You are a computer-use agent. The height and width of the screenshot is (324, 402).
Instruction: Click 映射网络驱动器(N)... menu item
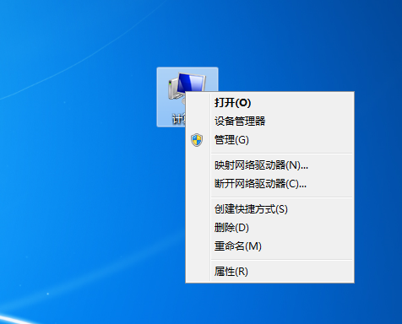269,165
